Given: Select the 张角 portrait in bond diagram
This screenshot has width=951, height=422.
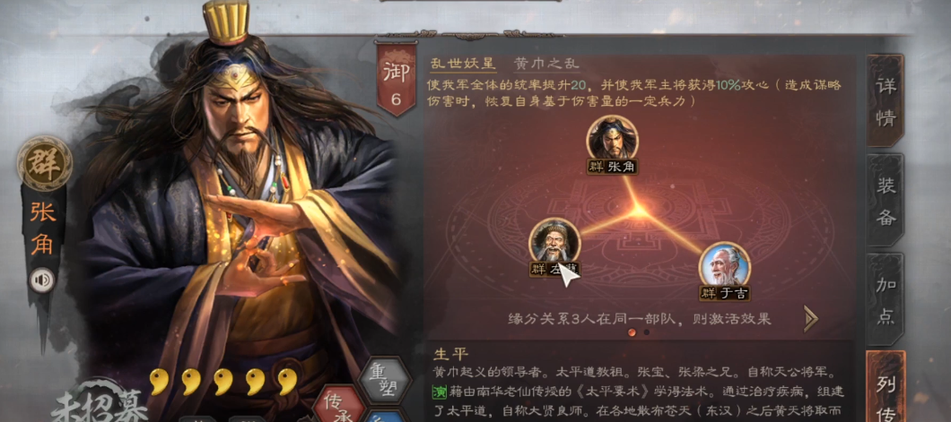Looking at the screenshot, I should point(612,137).
